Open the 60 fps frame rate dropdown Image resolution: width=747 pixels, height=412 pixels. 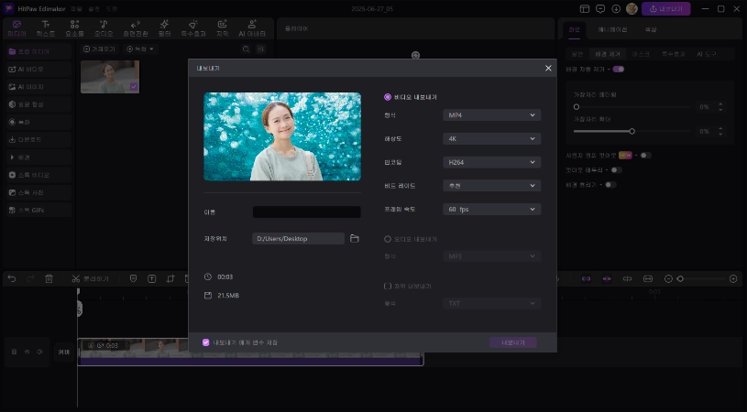[x=491, y=210]
